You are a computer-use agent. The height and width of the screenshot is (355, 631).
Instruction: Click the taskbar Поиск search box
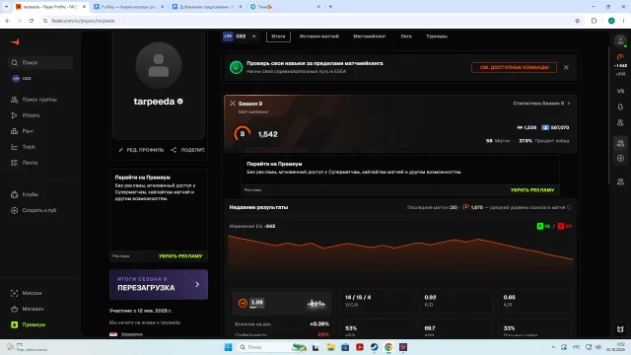click(x=272, y=347)
